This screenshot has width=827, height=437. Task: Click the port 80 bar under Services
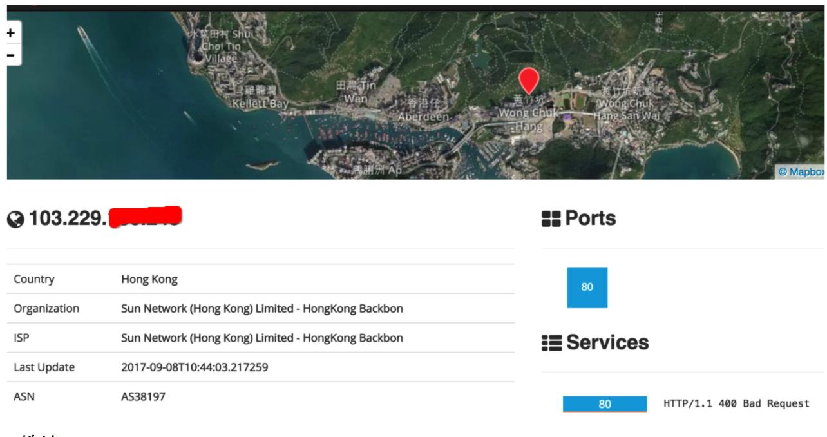604,404
